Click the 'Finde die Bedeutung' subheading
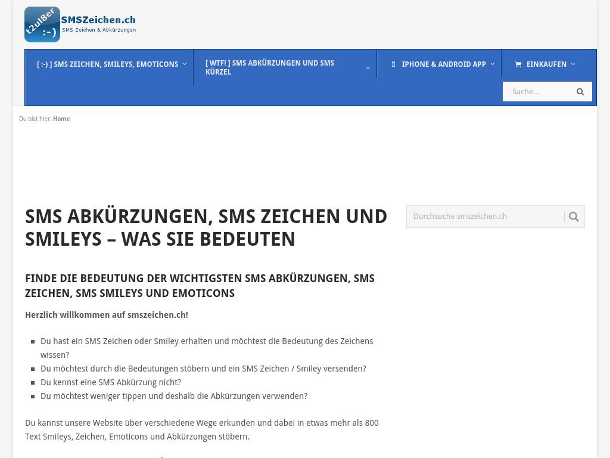This screenshot has width=610, height=458. coord(200,286)
